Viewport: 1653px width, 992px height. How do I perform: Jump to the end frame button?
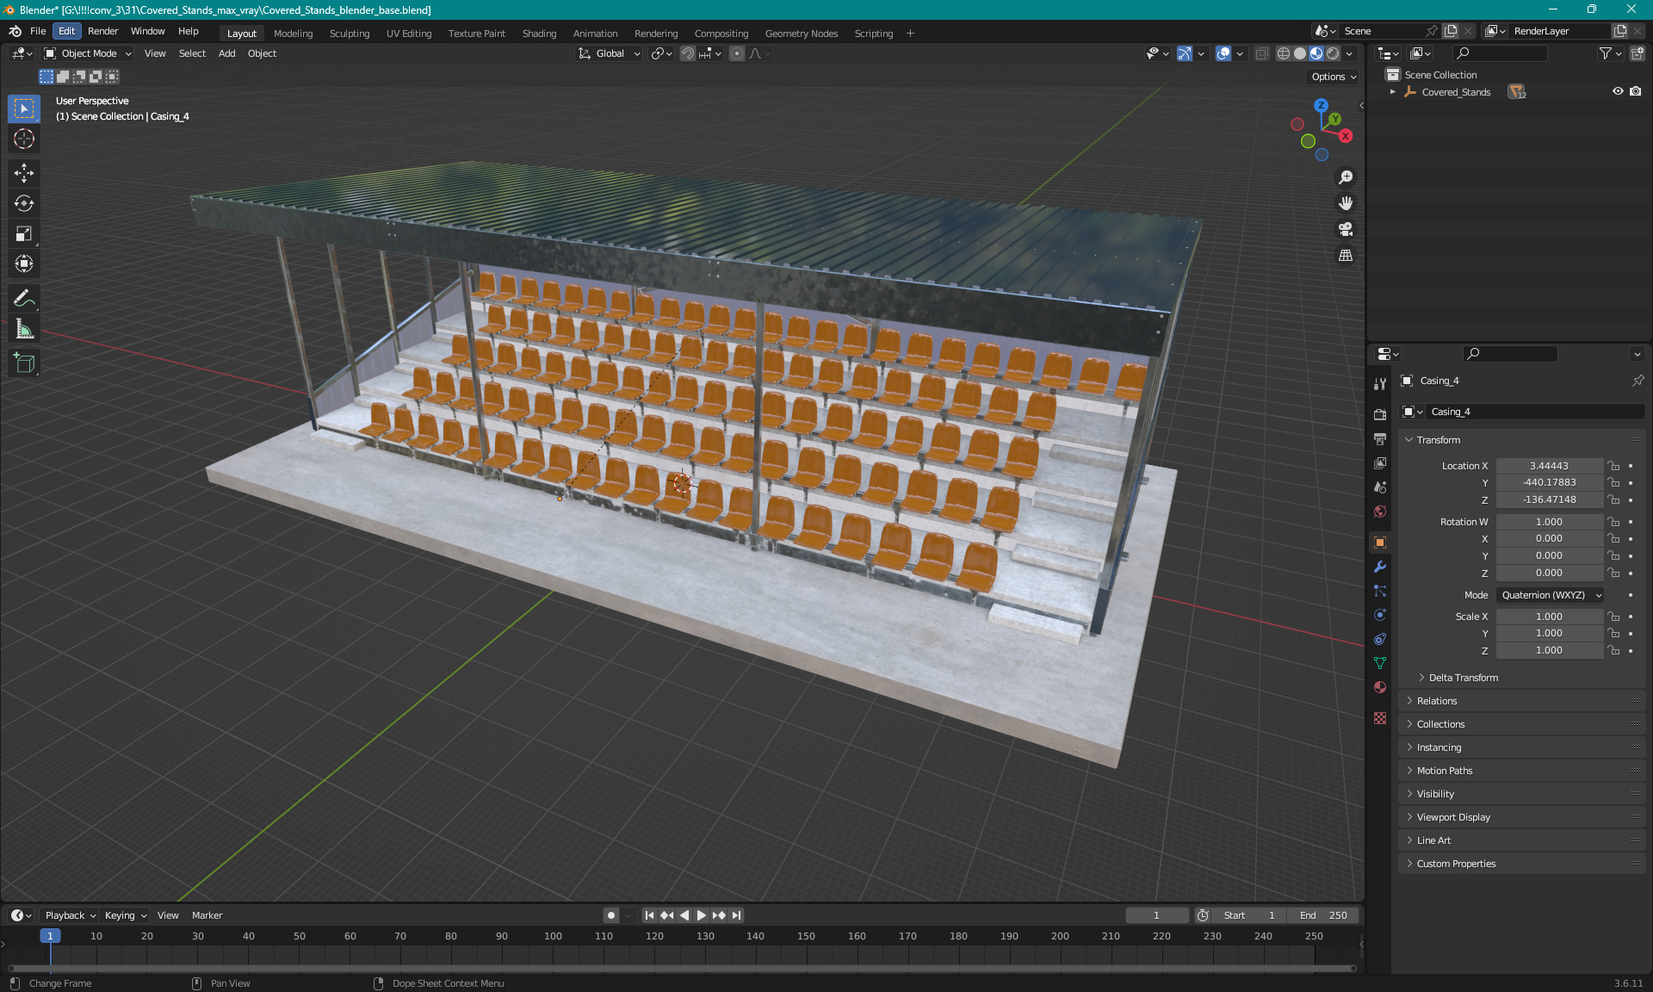[x=736, y=915]
